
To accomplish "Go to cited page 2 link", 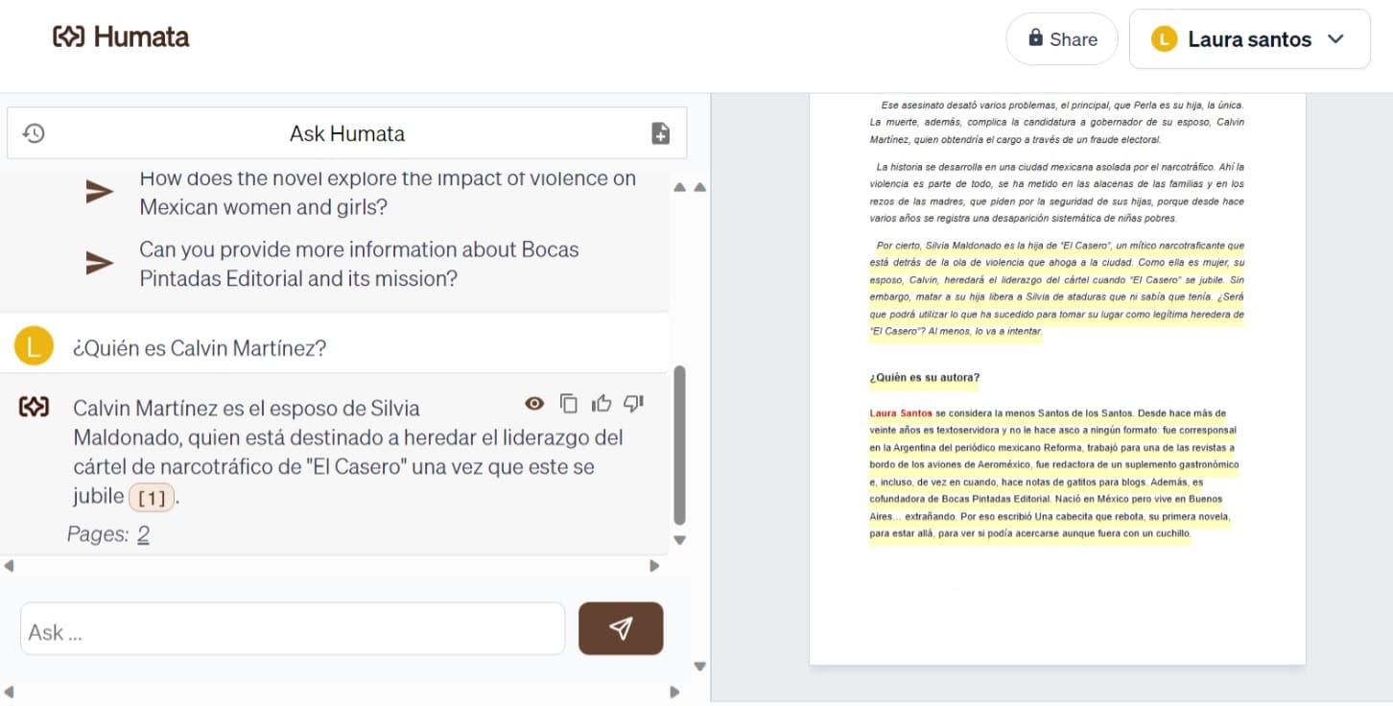I will click(143, 534).
